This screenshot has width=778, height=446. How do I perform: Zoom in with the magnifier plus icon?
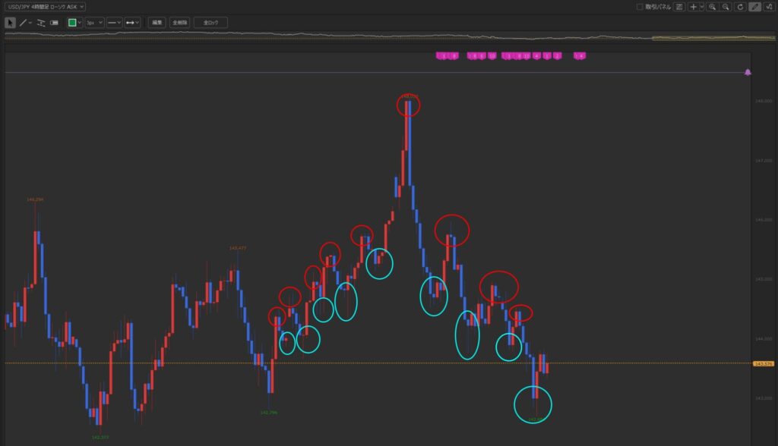click(x=713, y=6)
